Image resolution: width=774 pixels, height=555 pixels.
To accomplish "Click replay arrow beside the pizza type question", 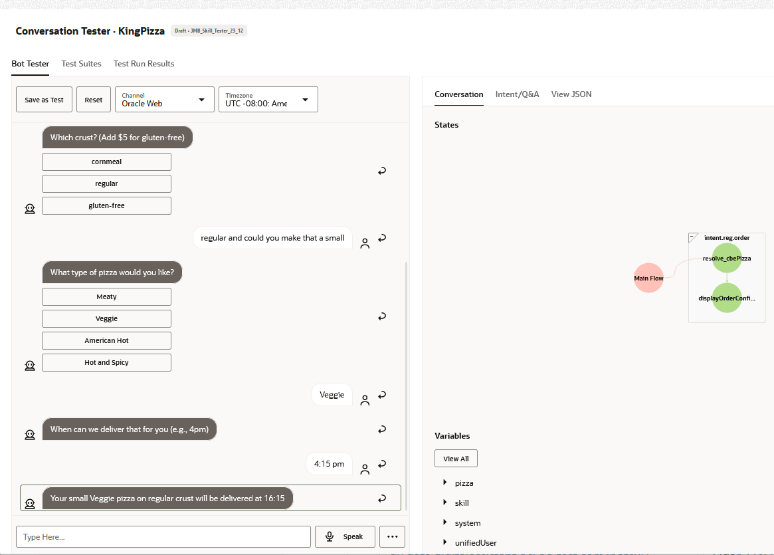I will coord(382,316).
